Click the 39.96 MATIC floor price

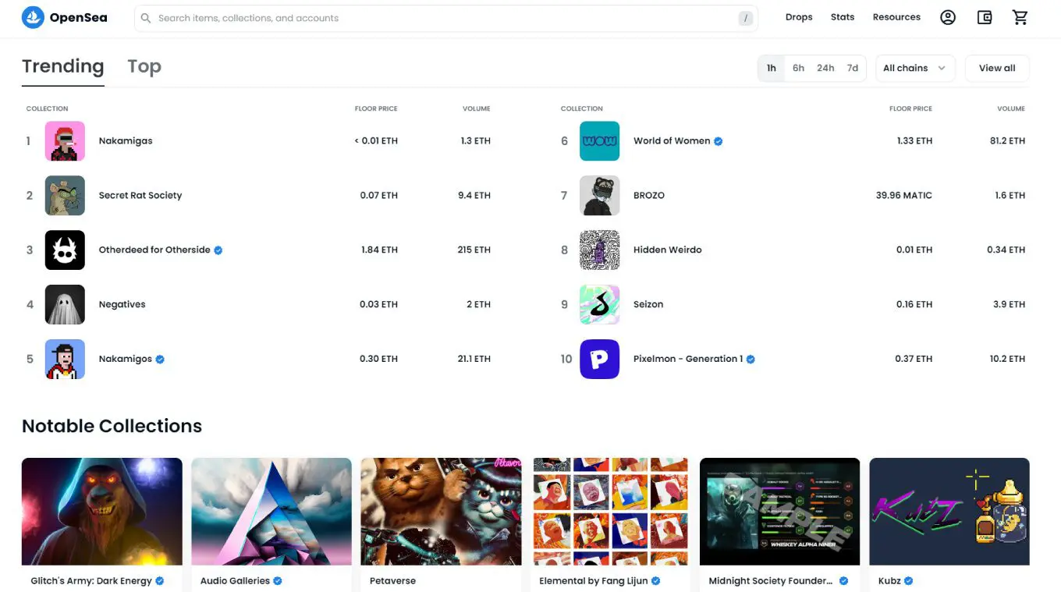(904, 196)
